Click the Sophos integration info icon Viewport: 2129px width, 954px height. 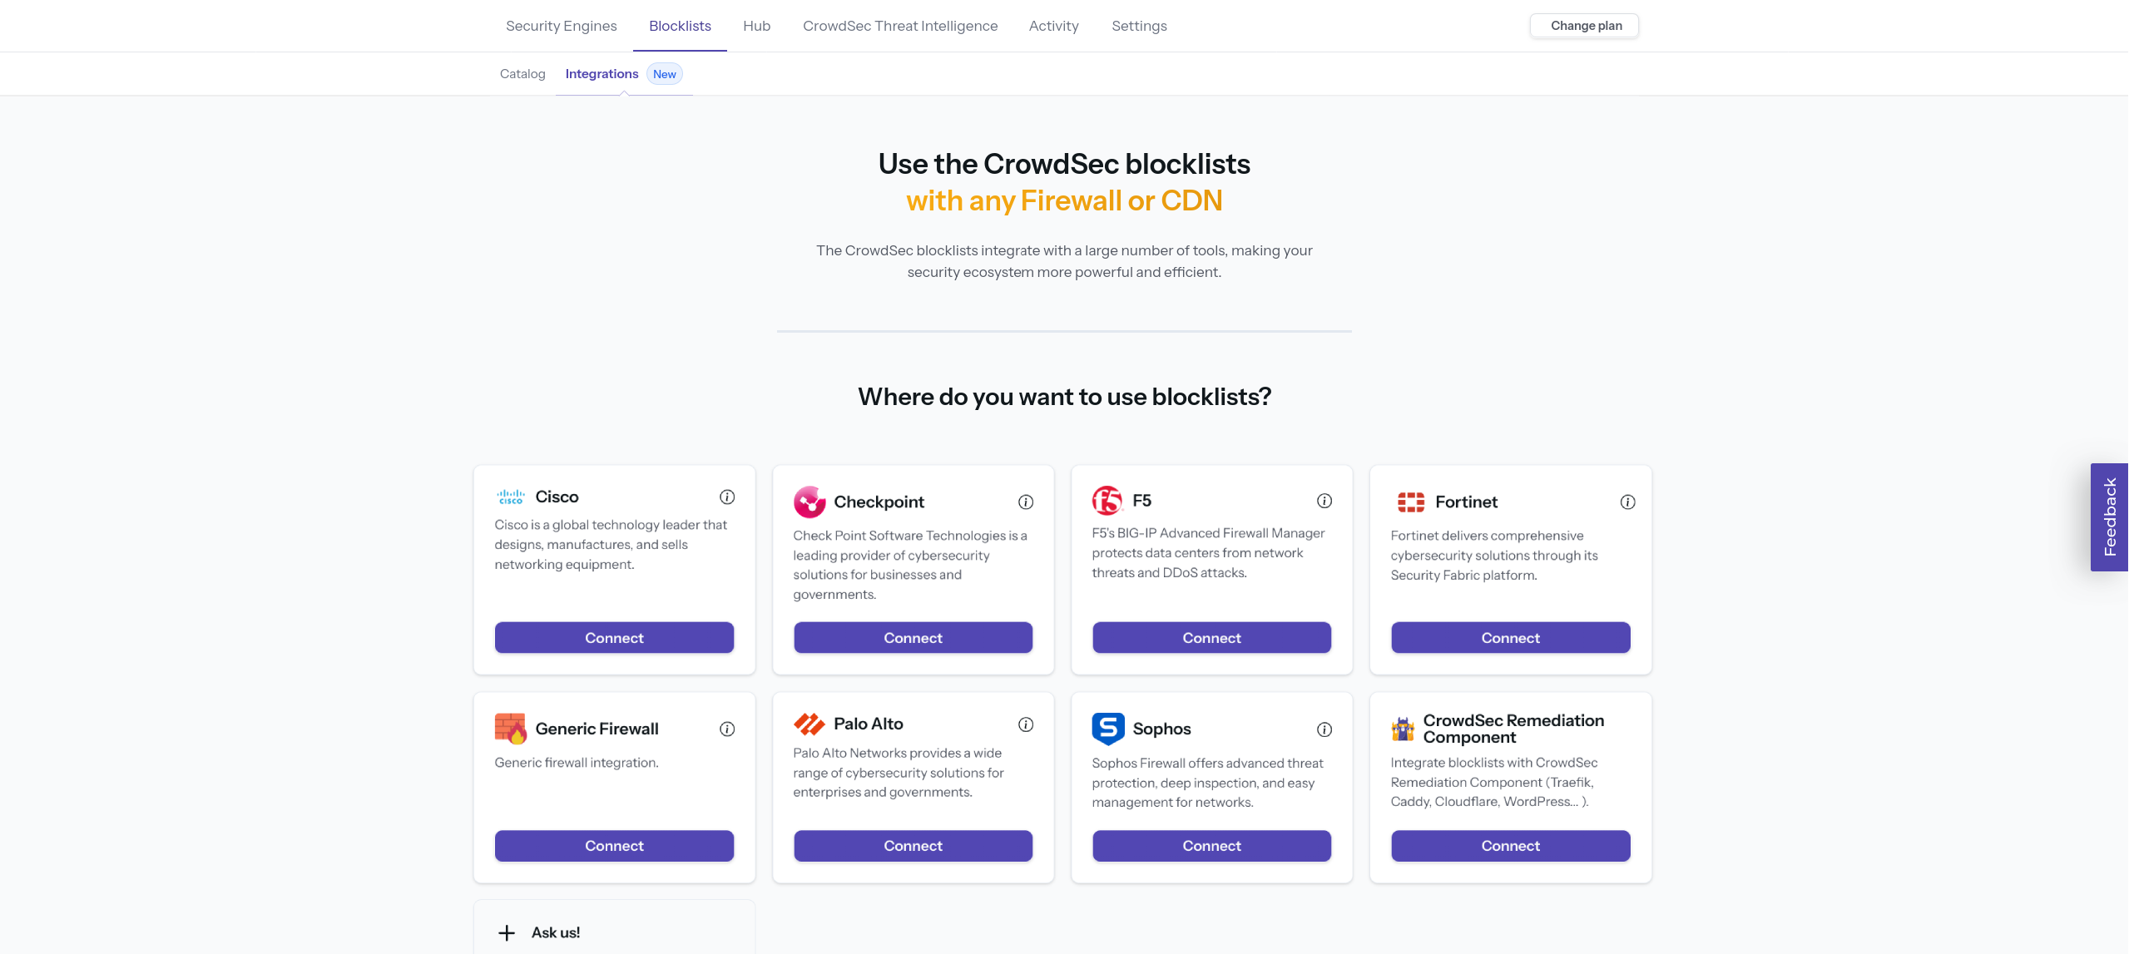click(1325, 728)
